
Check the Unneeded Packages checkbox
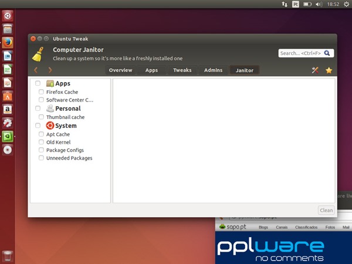(x=41, y=158)
